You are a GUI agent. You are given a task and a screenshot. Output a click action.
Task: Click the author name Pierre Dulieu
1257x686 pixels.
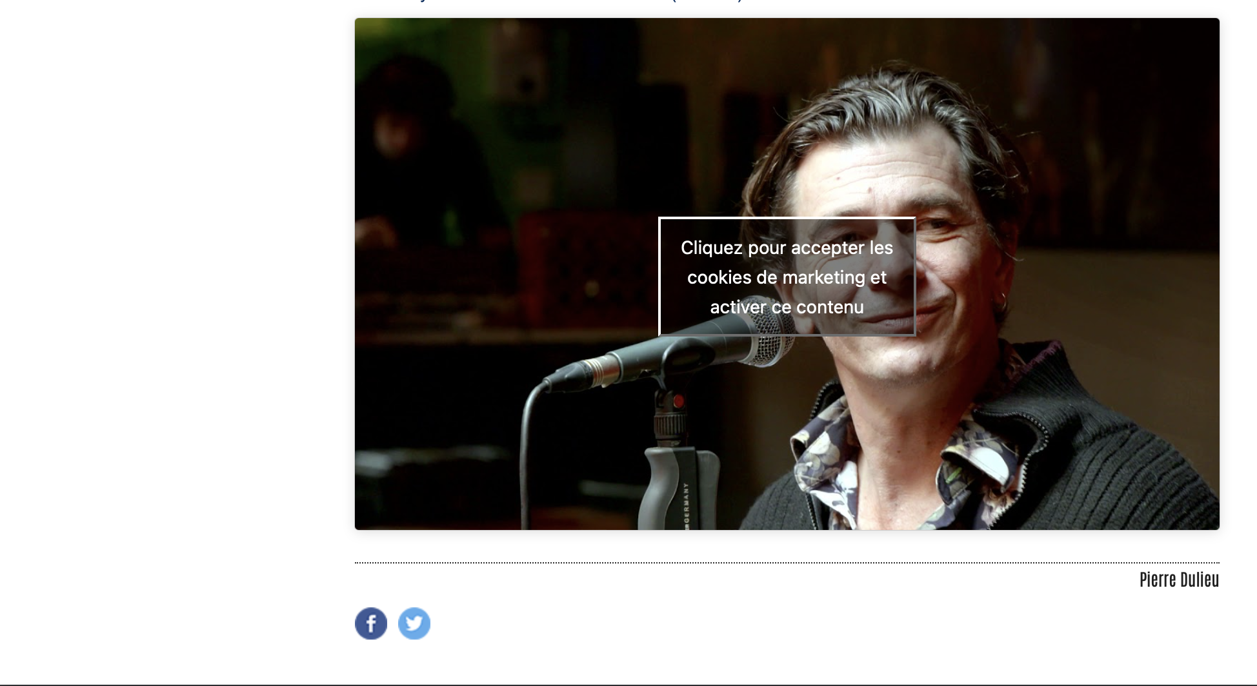pos(1179,580)
